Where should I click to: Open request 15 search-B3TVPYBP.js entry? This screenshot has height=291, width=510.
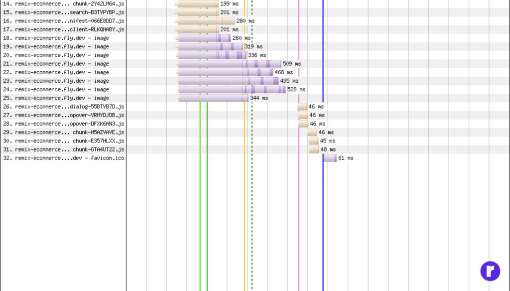pos(63,12)
